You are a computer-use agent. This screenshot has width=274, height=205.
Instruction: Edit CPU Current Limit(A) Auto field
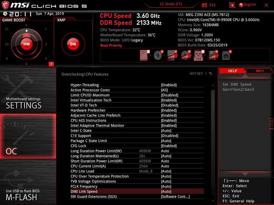[x=165, y=166]
